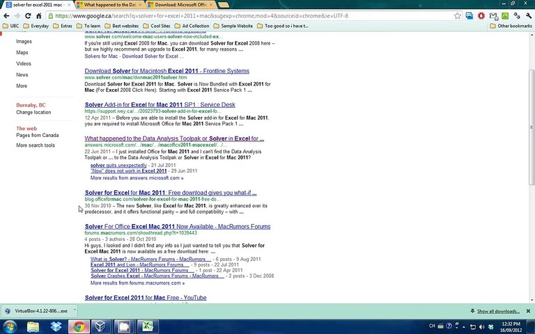Screen dimensions: 535x334
Task: Reload the Google search page
Action: (28, 16)
